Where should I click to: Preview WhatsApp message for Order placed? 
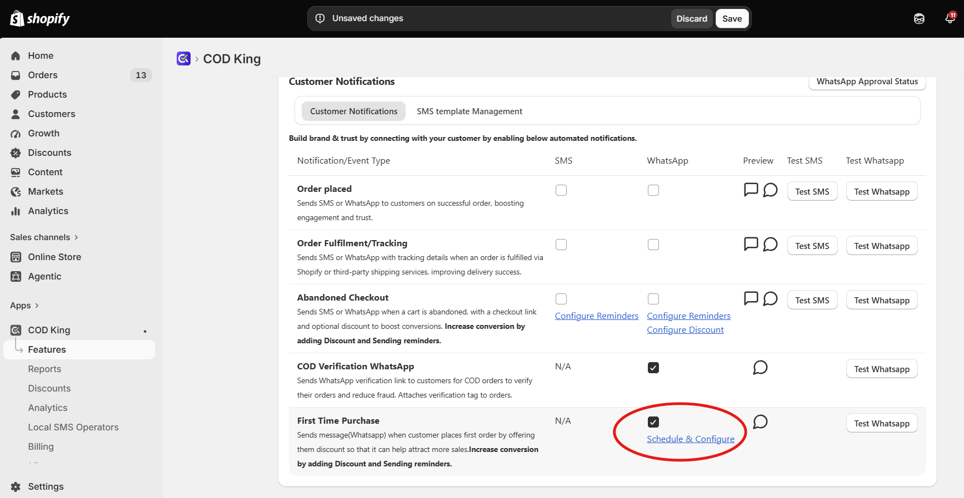770,190
